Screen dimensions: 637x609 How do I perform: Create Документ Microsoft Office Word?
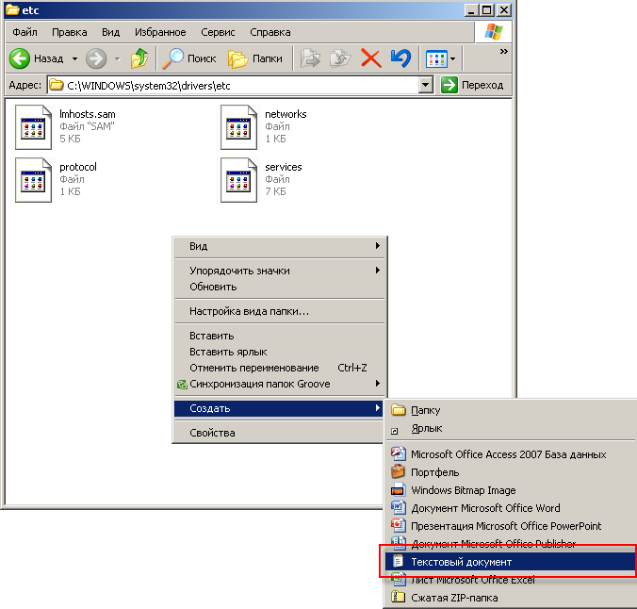511,508
